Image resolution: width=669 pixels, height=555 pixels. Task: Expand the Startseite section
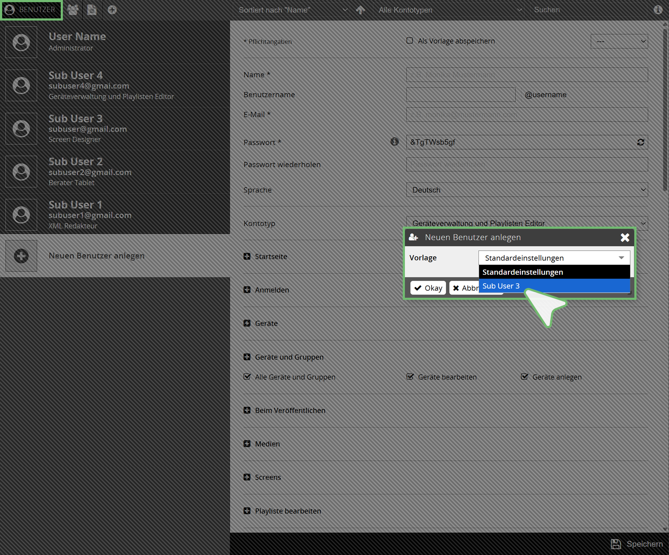[247, 256]
